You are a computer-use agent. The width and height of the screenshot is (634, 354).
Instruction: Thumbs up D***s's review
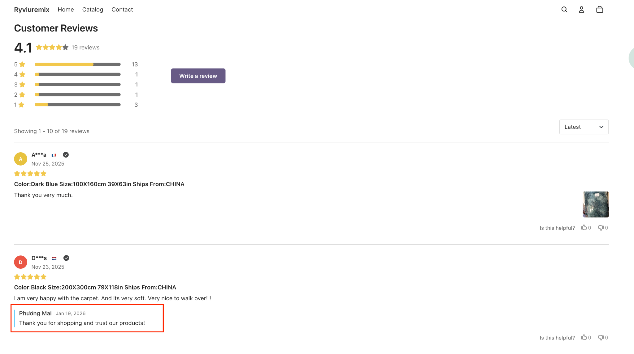pos(584,337)
